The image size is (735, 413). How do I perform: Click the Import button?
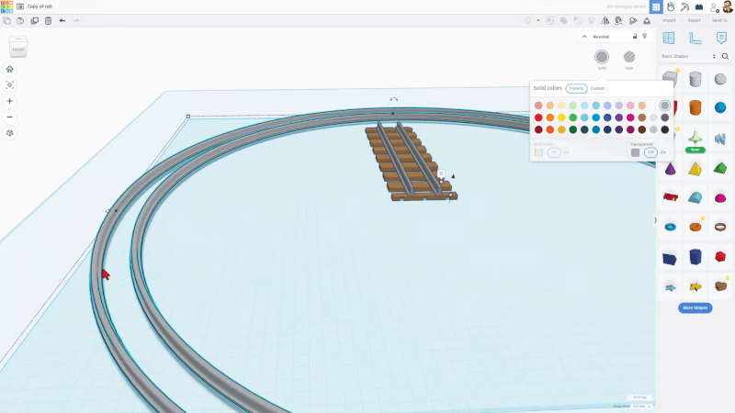click(669, 19)
